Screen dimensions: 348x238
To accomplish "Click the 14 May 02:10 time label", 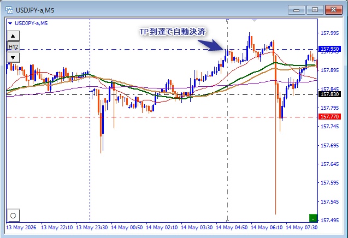I will point(162,228).
